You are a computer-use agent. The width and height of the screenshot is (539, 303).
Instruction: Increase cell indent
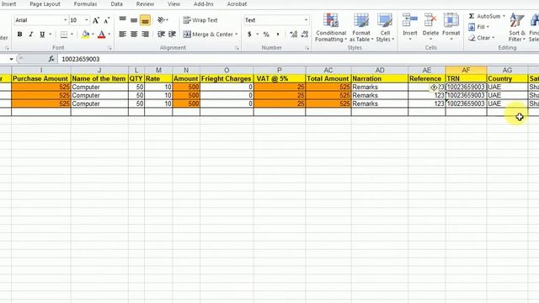coord(172,35)
